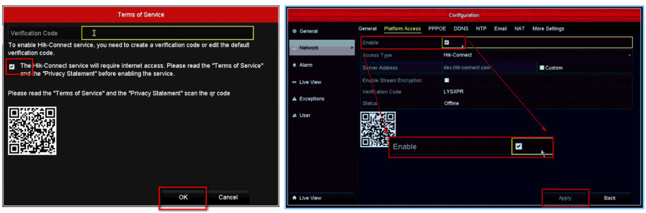This screenshot has height=213, width=646.
Task: Click the home icon beside bottom Live View
Action: click(x=294, y=198)
